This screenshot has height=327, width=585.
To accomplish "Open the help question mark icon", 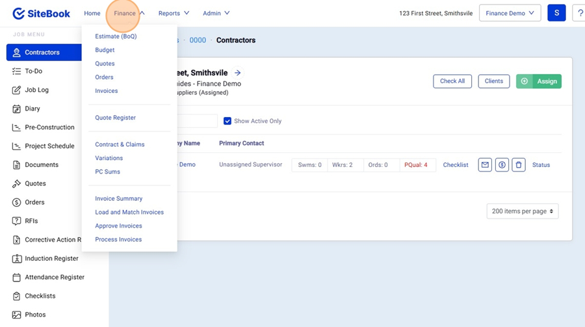I will [x=580, y=13].
